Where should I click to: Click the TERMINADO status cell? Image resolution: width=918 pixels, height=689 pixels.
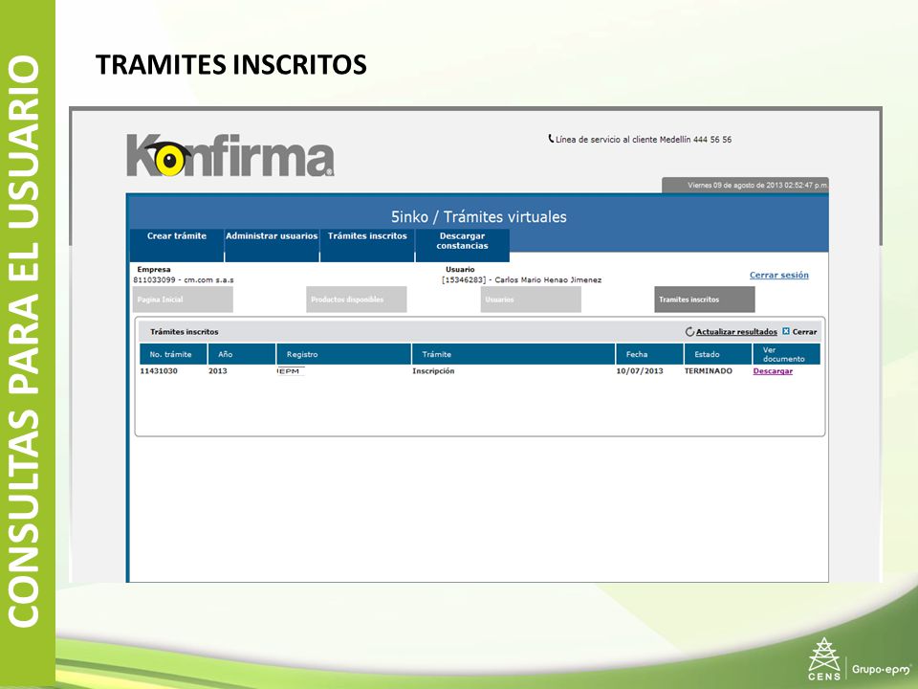[x=709, y=371]
